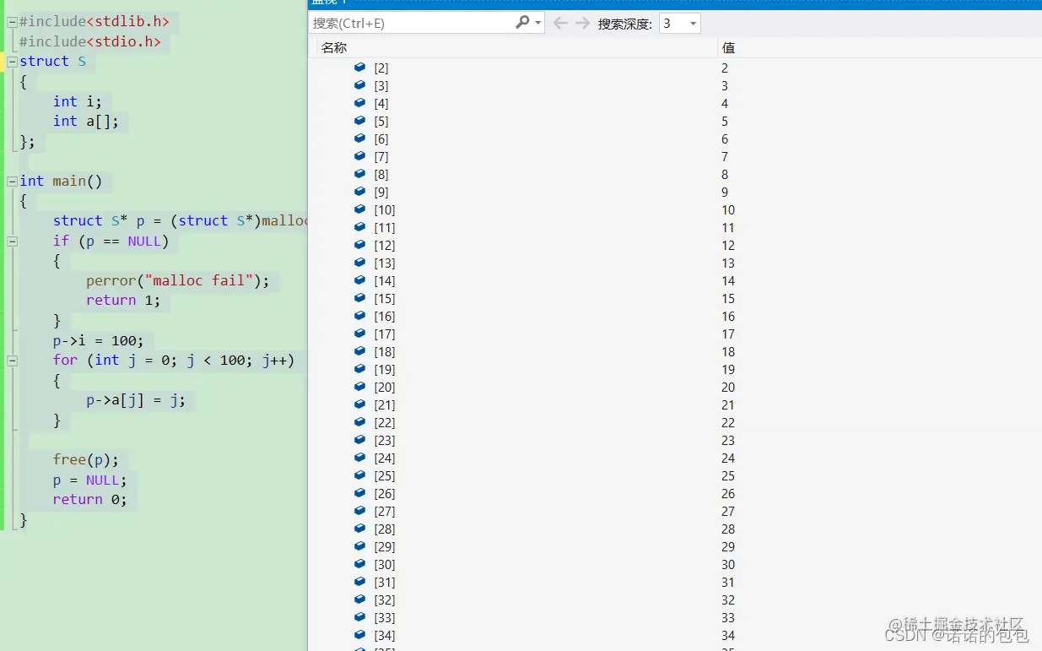
Task: Click the code line p->a[j] = j;
Action: pyautogui.click(x=136, y=400)
